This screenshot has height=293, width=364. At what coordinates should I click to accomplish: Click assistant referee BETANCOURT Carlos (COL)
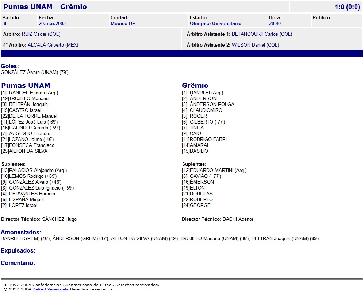(x=262, y=34)
